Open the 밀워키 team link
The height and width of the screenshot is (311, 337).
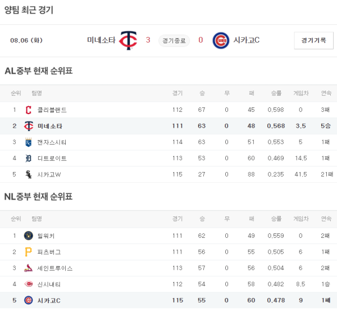click(x=46, y=236)
